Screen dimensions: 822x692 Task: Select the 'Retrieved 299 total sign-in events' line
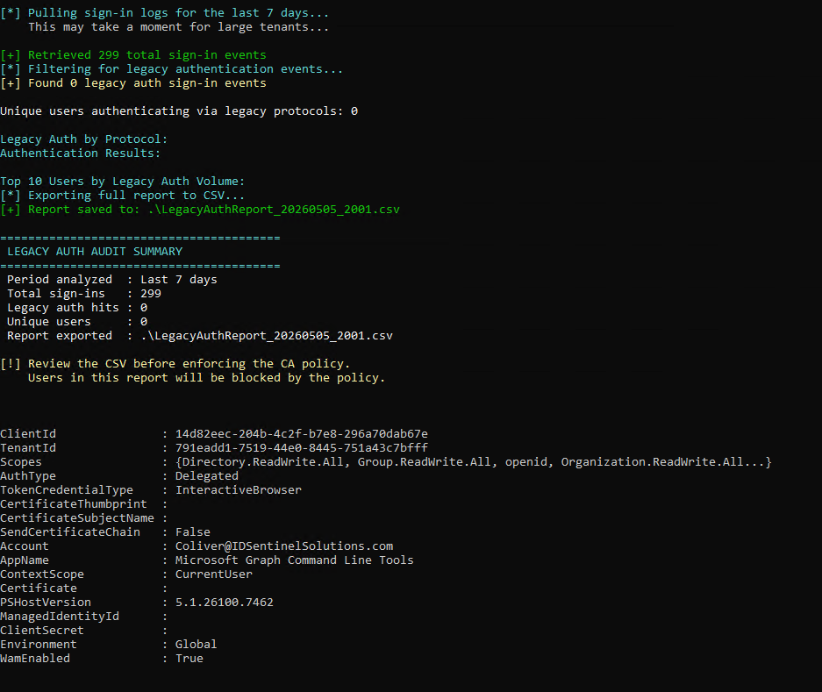[x=133, y=54]
